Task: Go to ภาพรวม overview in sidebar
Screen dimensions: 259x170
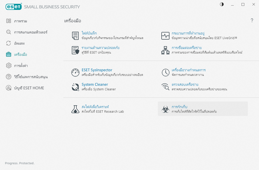Action: pyautogui.click(x=20, y=21)
